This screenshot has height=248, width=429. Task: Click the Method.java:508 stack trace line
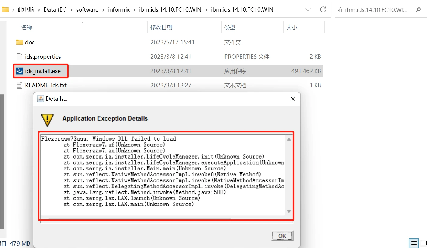(145, 192)
